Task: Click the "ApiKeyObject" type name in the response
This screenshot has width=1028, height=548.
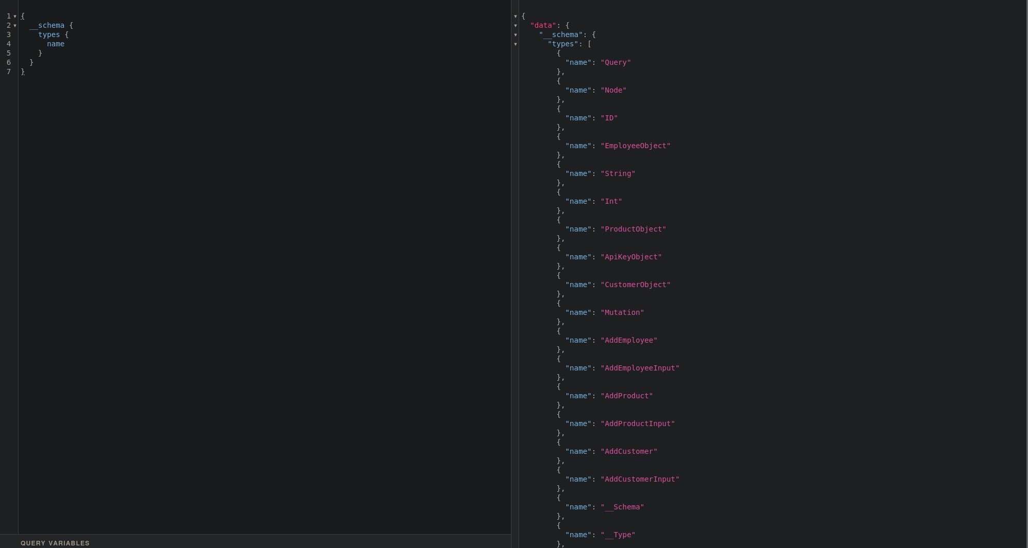Action: click(631, 257)
